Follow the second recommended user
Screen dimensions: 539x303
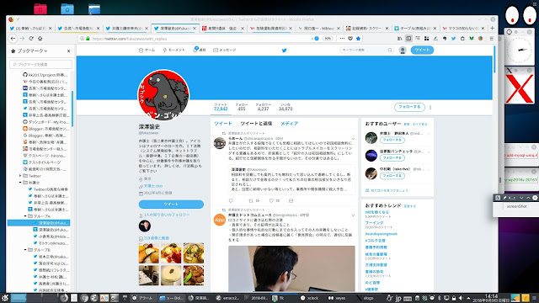click(x=392, y=158)
